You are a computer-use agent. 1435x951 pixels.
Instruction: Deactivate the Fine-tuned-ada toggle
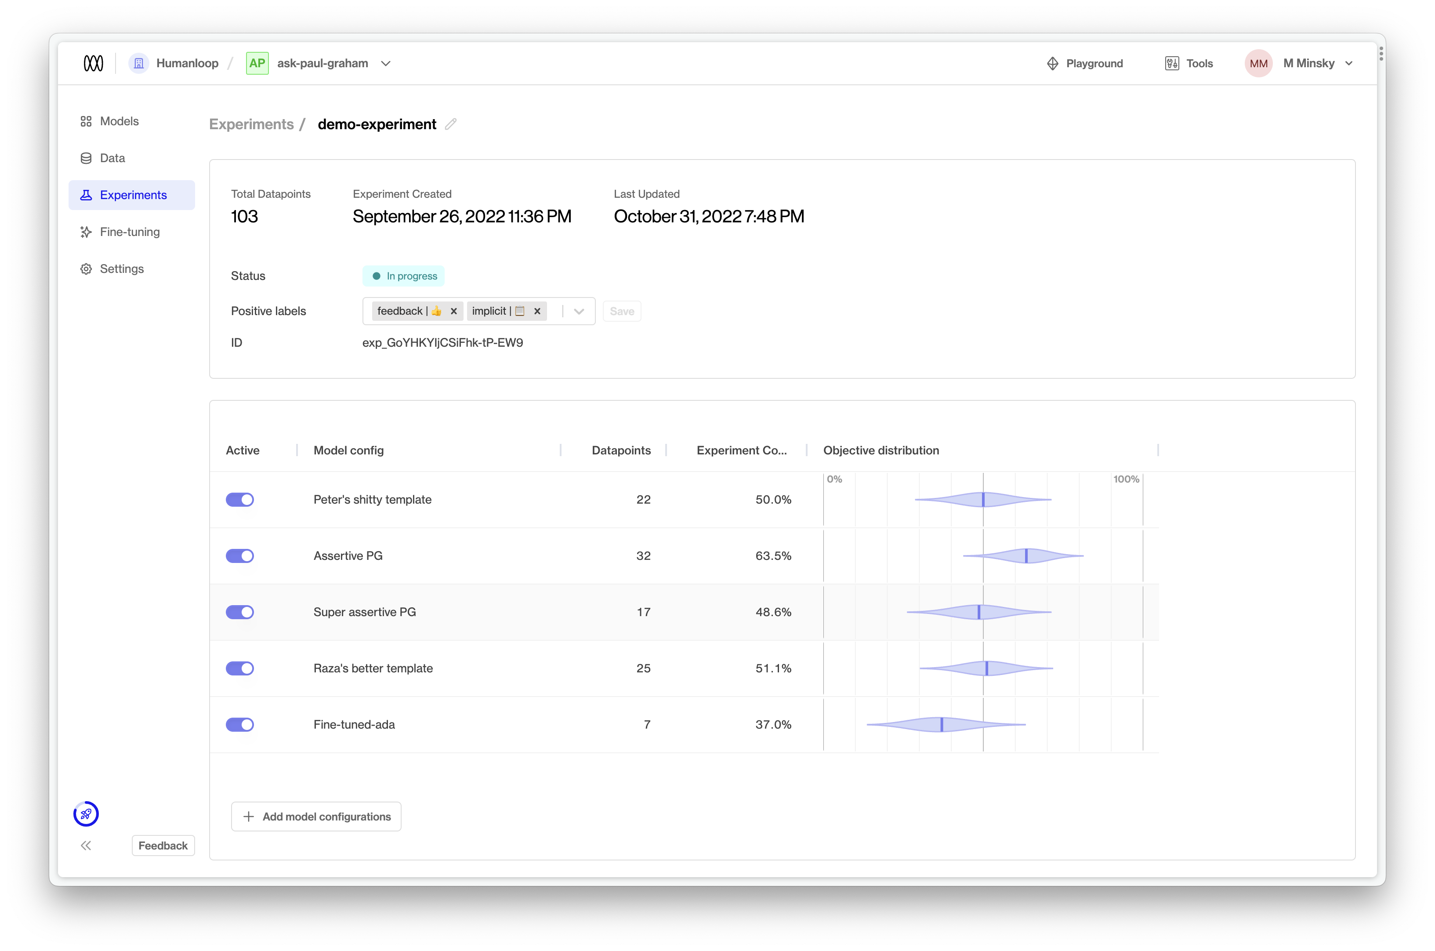coord(240,725)
